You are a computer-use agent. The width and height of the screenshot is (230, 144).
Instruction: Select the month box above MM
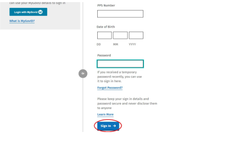[120, 35]
